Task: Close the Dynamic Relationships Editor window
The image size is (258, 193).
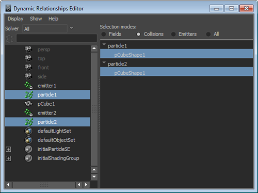Action: click(246, 8)
